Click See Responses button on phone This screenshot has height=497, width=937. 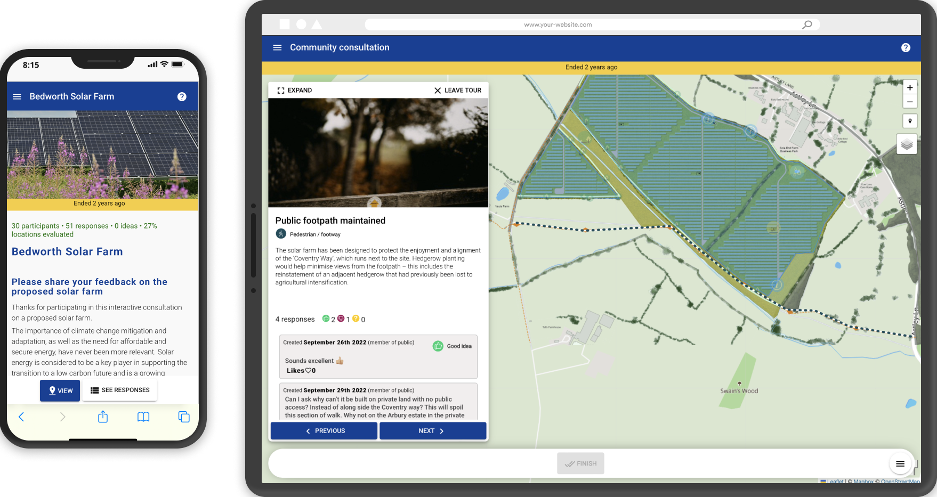pyautogui.click(x=120, y=390)
